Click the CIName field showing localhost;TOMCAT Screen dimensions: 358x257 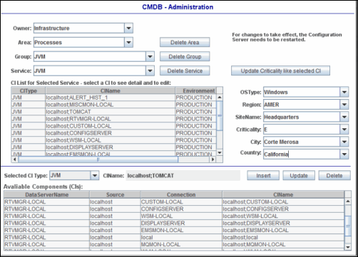click(183, 176)
